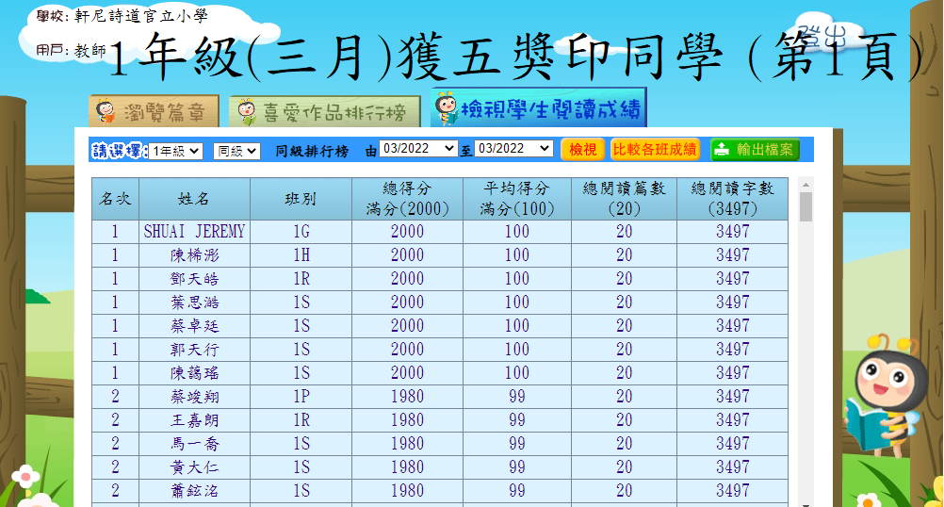
Task: Open the 同級 scope dropdown
Action: pos(236,150)
